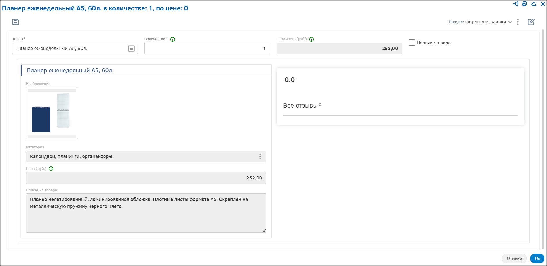Image resolution: width=547 pixels, height=266 pixels.
Task: Click the 0.0 rating value
Action: tap(290, 80)
